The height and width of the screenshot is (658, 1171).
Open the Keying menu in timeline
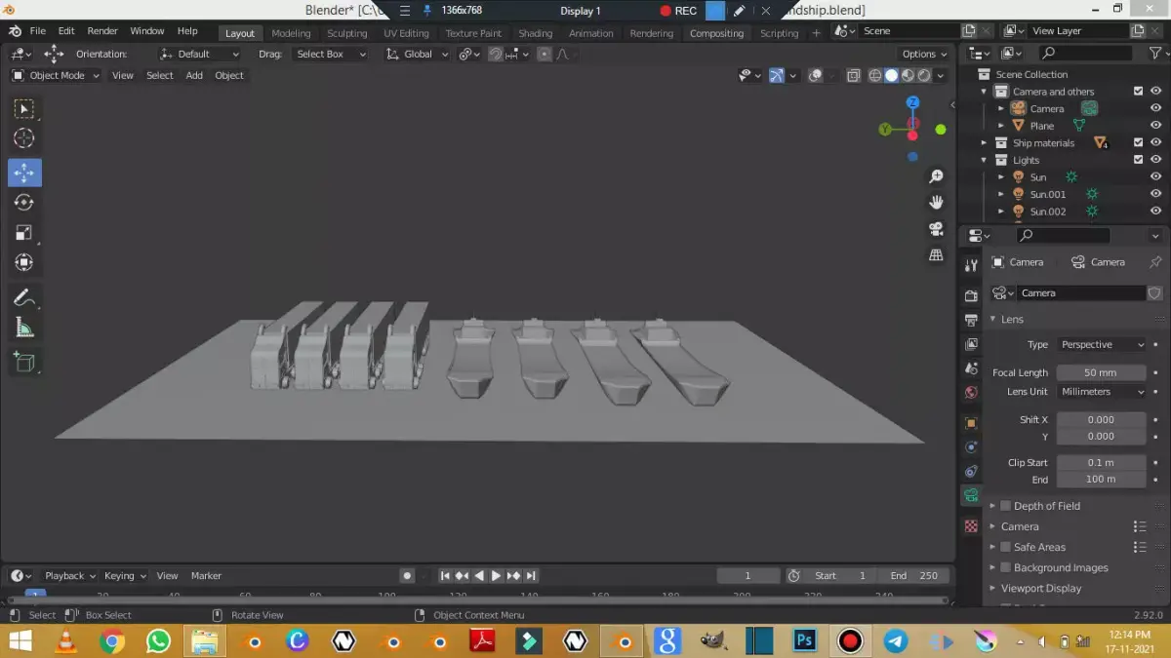[125, 575]
